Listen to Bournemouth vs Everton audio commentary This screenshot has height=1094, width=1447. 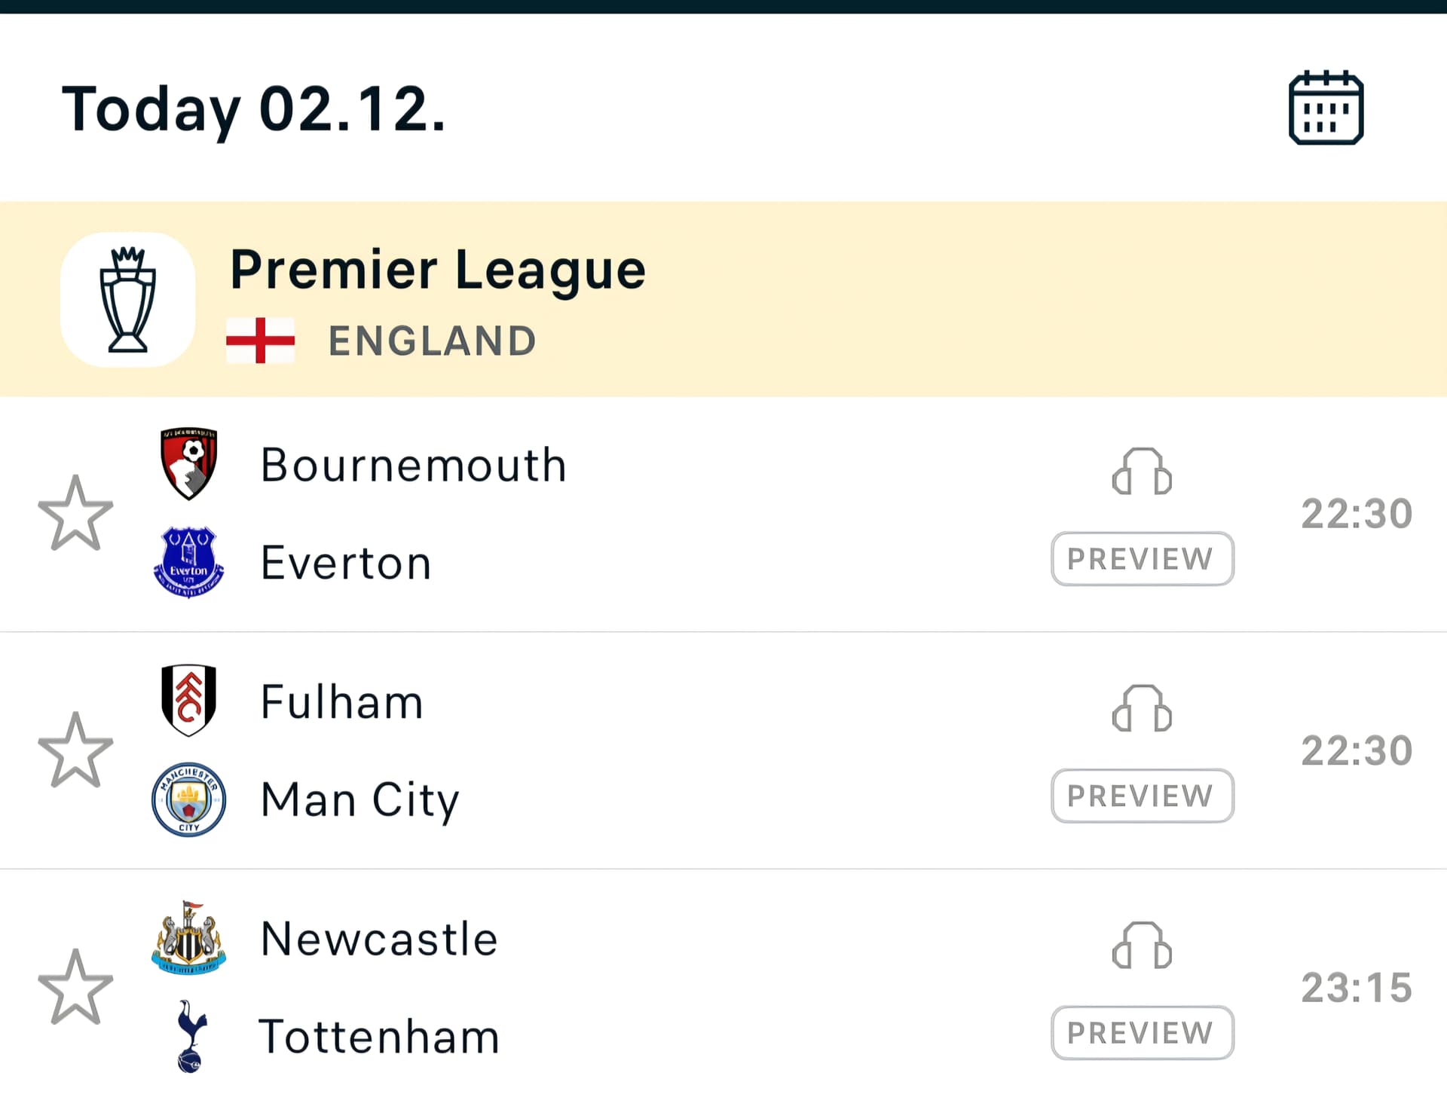1142,472
